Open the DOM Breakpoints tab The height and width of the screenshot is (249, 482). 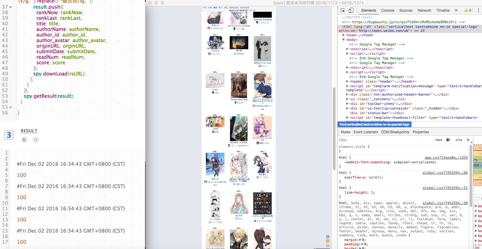(x=395, y=132)
